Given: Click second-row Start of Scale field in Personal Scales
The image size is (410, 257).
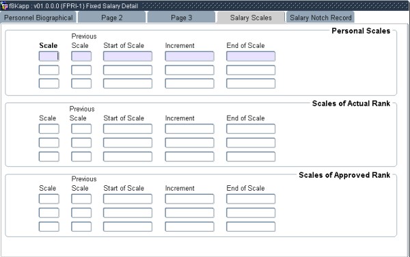Looking at the screenshot, I should point(128,70).
